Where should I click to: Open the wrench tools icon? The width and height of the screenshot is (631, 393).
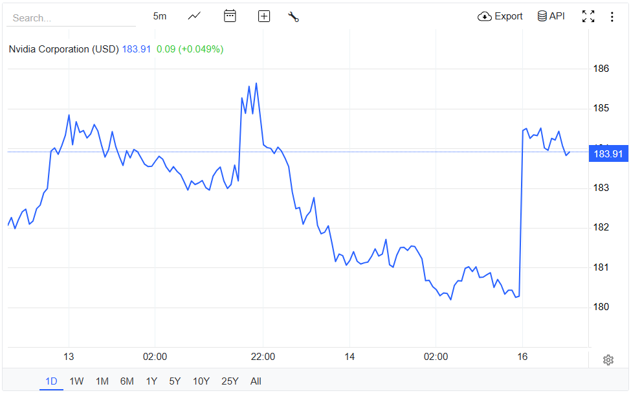click(293, 17)
